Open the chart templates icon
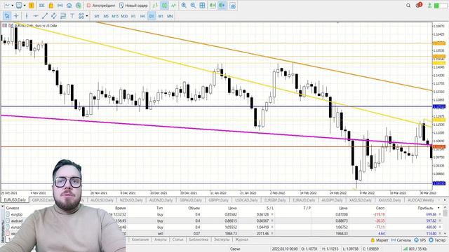 [19, 6]
